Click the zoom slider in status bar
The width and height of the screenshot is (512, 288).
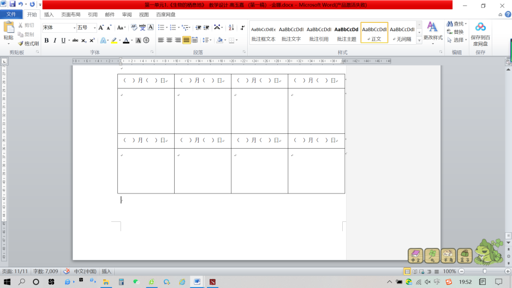point(484,272)
